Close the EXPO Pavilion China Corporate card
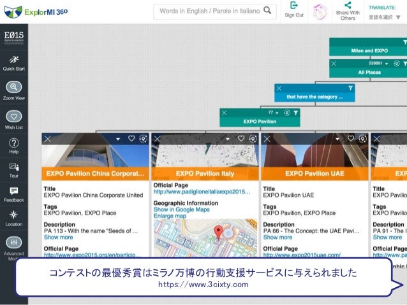 click(48, 139)
